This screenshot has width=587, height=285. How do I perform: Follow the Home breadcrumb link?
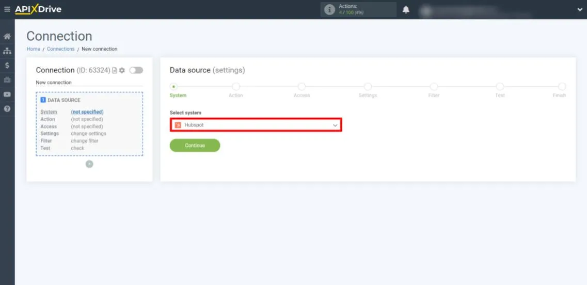click(33, 49)
